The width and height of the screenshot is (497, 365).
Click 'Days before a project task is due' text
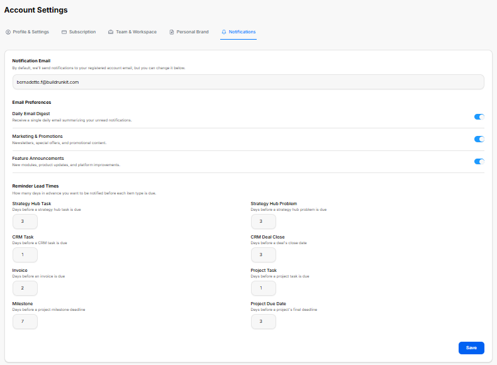pyautogui.click(x=280, y=276)
